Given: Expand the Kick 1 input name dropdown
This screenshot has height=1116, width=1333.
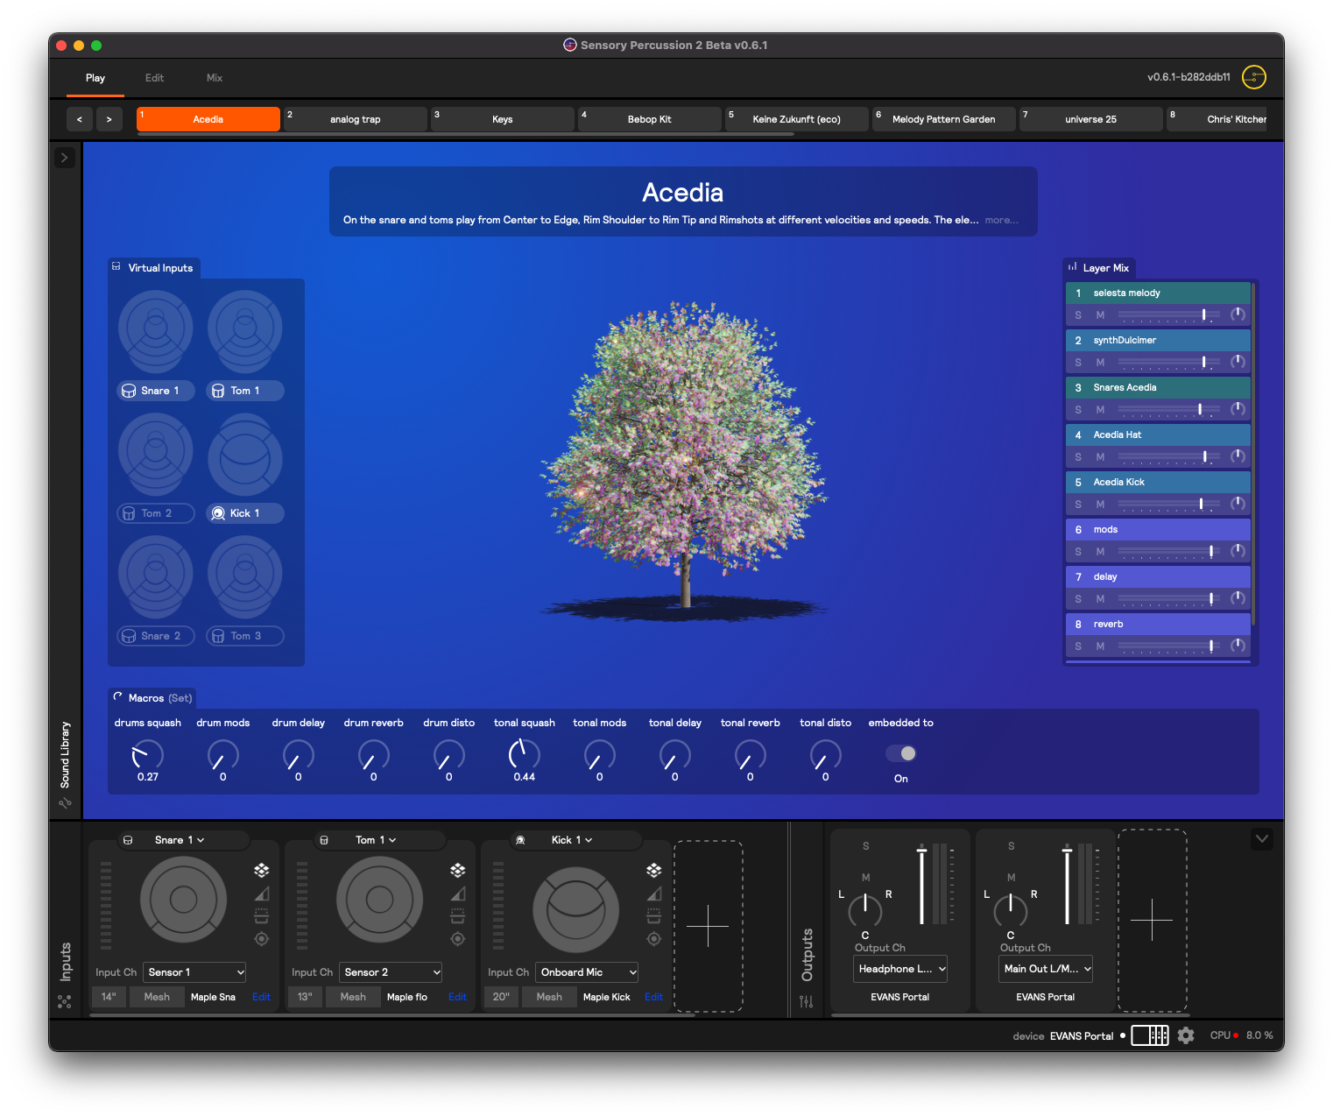Looking at the screenshot, I should pyautogui.click(x=572, y=840).
